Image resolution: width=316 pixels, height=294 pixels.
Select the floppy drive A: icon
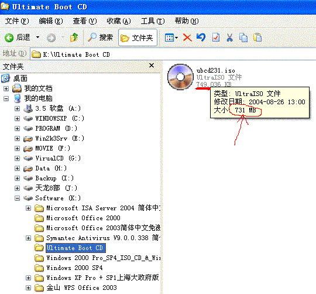[x=28, y=108]
